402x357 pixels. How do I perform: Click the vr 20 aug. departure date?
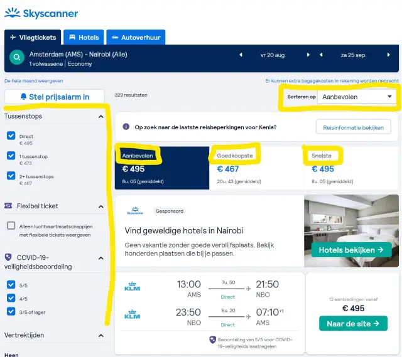(x=273, y=55)
